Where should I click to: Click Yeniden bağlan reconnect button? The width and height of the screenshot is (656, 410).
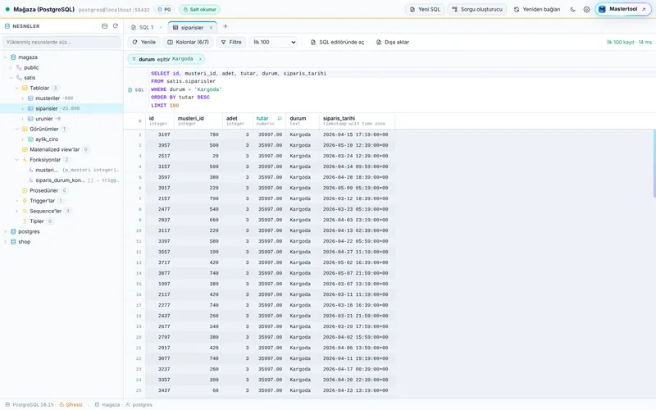tap(537, 9)
